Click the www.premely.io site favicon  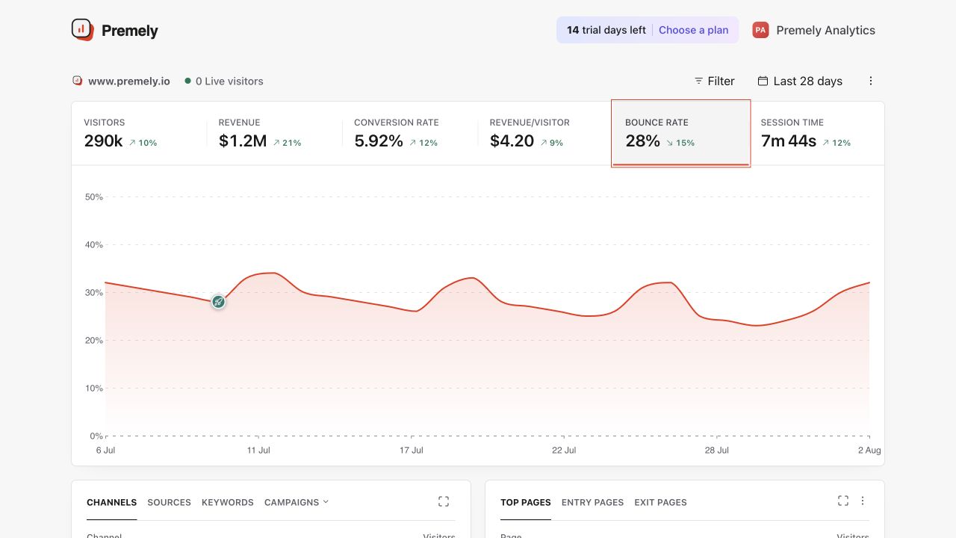77,81
